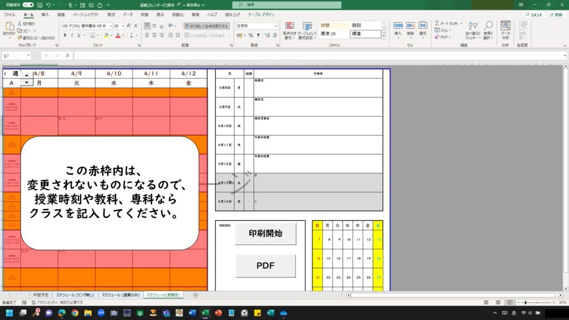The height and width of the screenshot is (320, 569).
Task: Toggle the AutoSave (自動保存) switch
Action: [28, 4]
